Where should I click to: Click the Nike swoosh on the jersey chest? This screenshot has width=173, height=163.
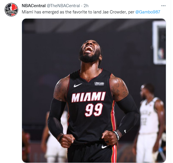point(78,85)
